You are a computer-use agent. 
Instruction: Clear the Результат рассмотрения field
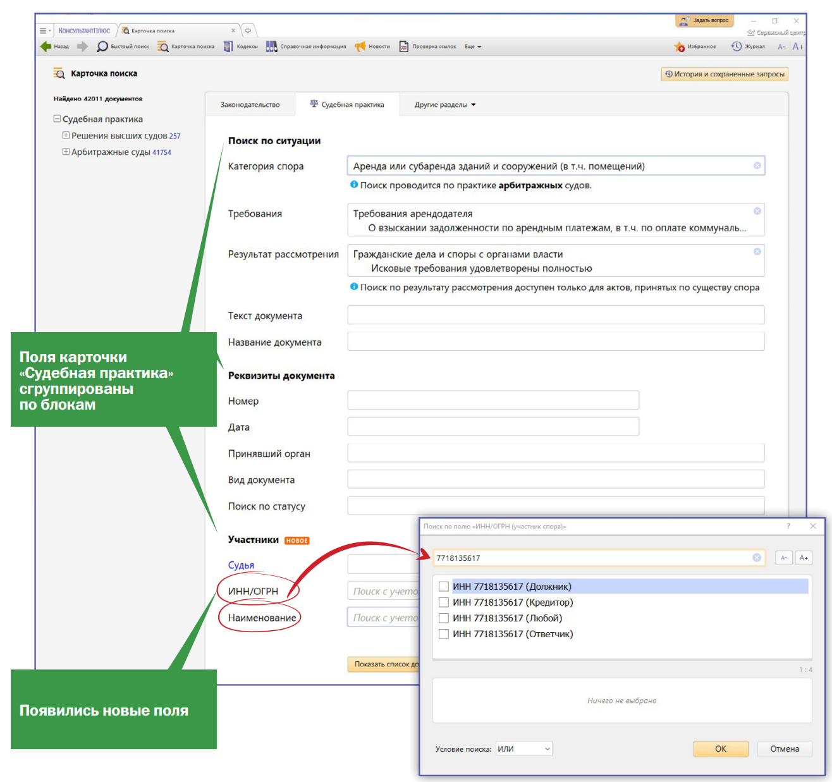tap(757, 251)
